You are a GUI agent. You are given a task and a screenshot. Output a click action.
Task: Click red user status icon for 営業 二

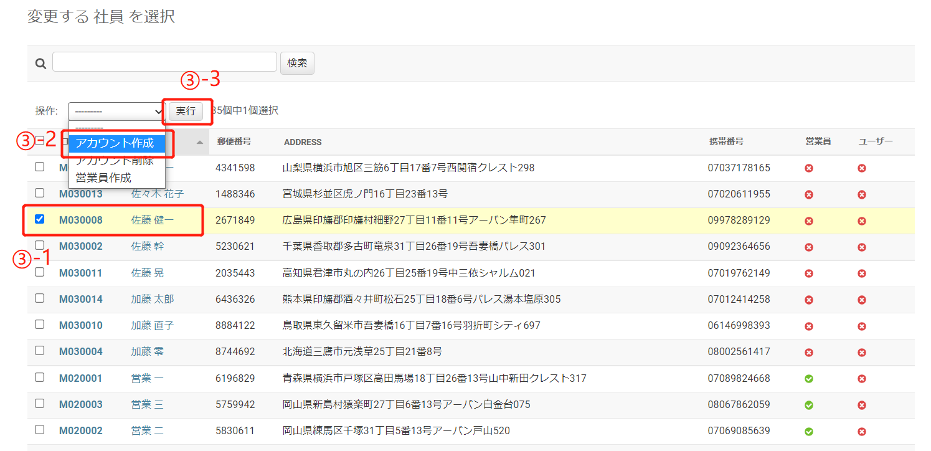pyautogui.click(x=862, y=431)
